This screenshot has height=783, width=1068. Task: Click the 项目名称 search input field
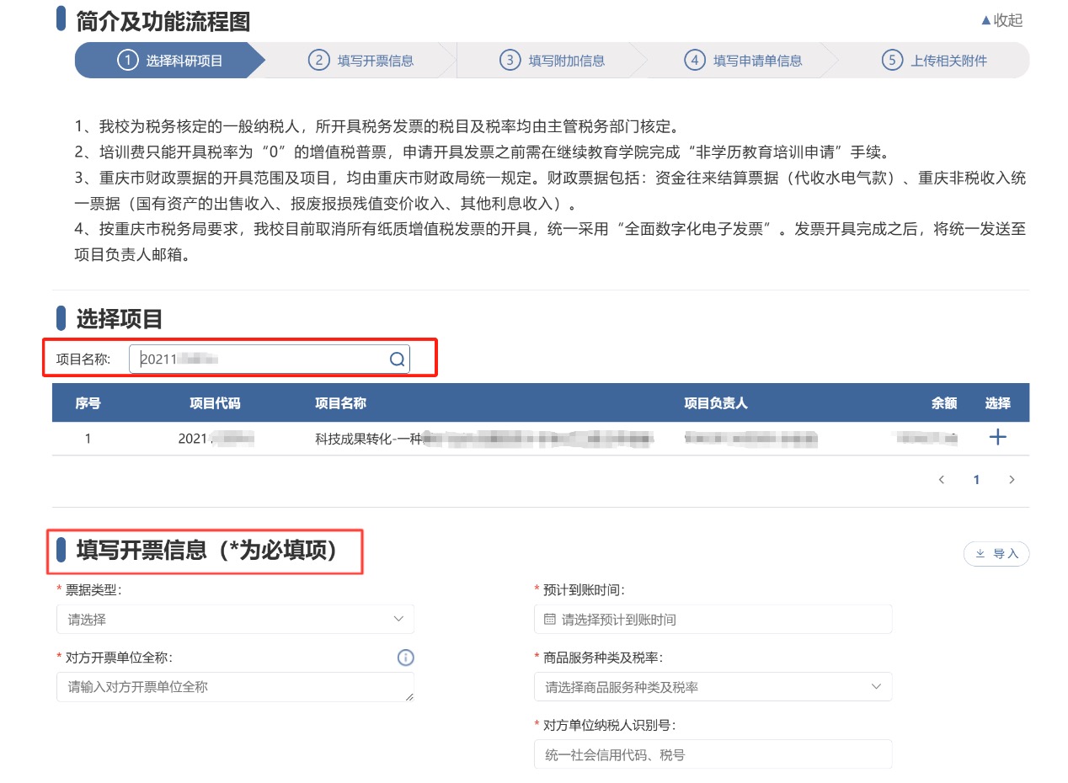tap(261, 360)
